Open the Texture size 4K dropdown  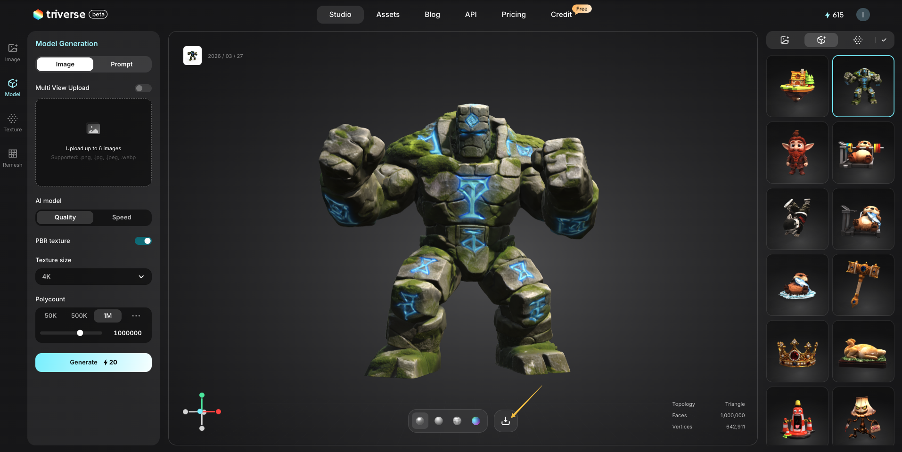pos(93,277)
